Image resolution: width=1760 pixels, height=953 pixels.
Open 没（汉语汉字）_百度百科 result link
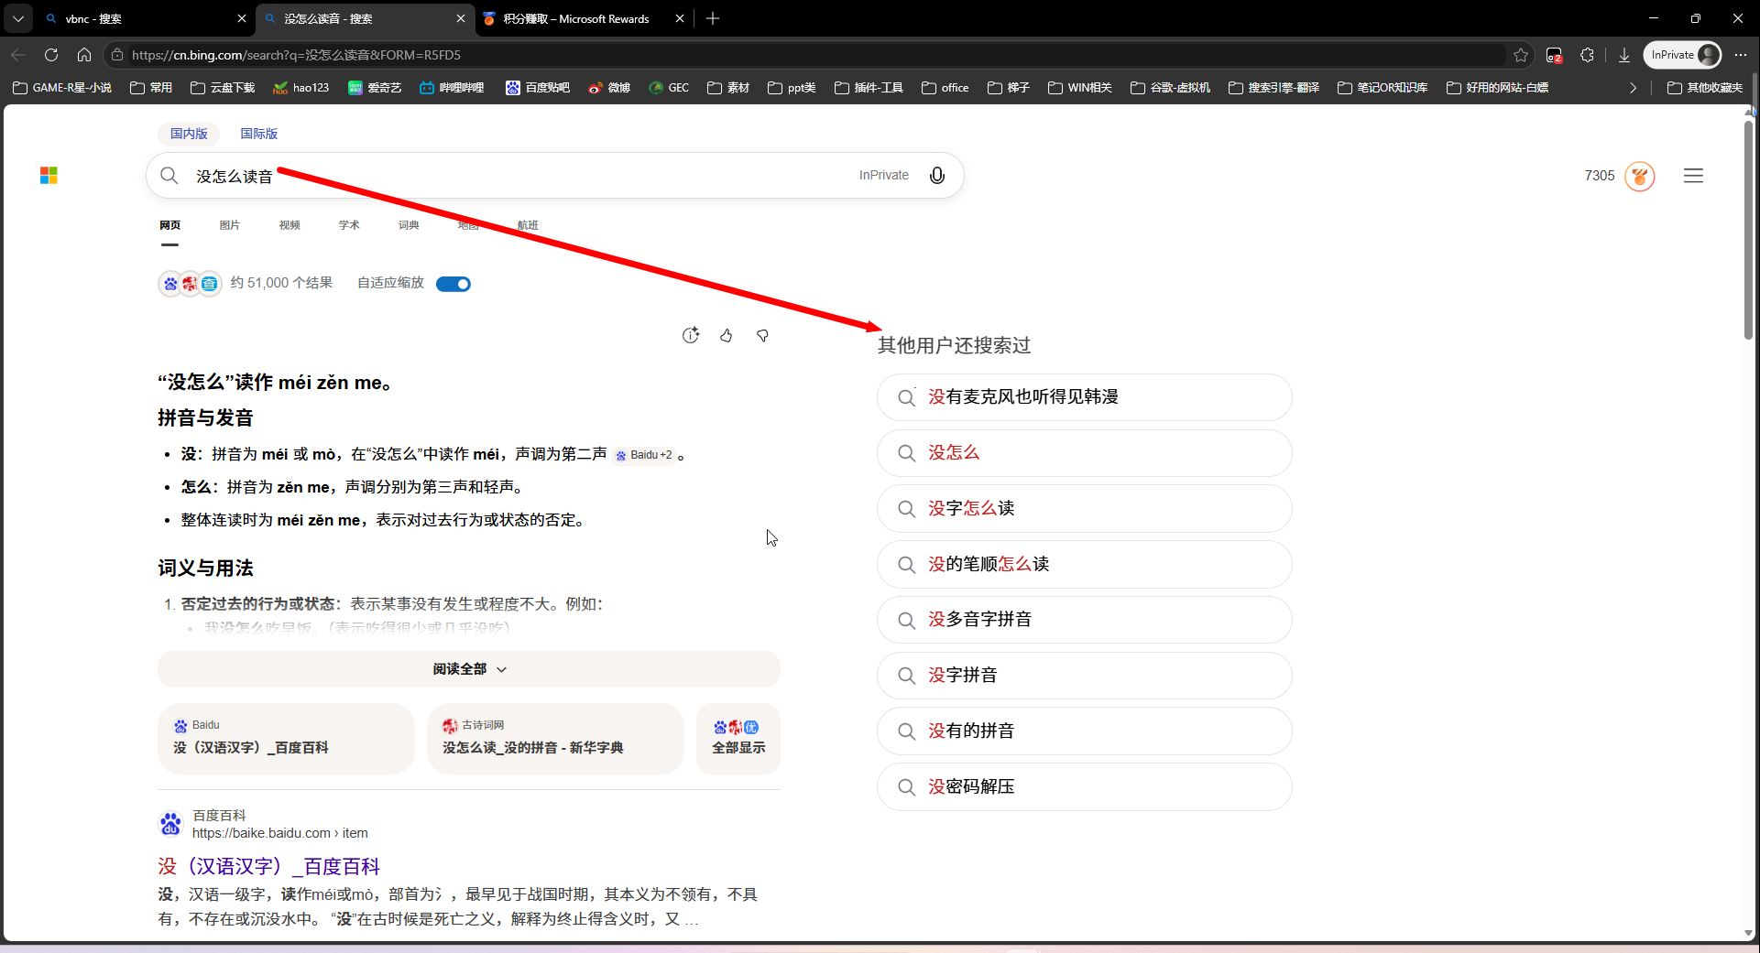click(x=268, y=866)
